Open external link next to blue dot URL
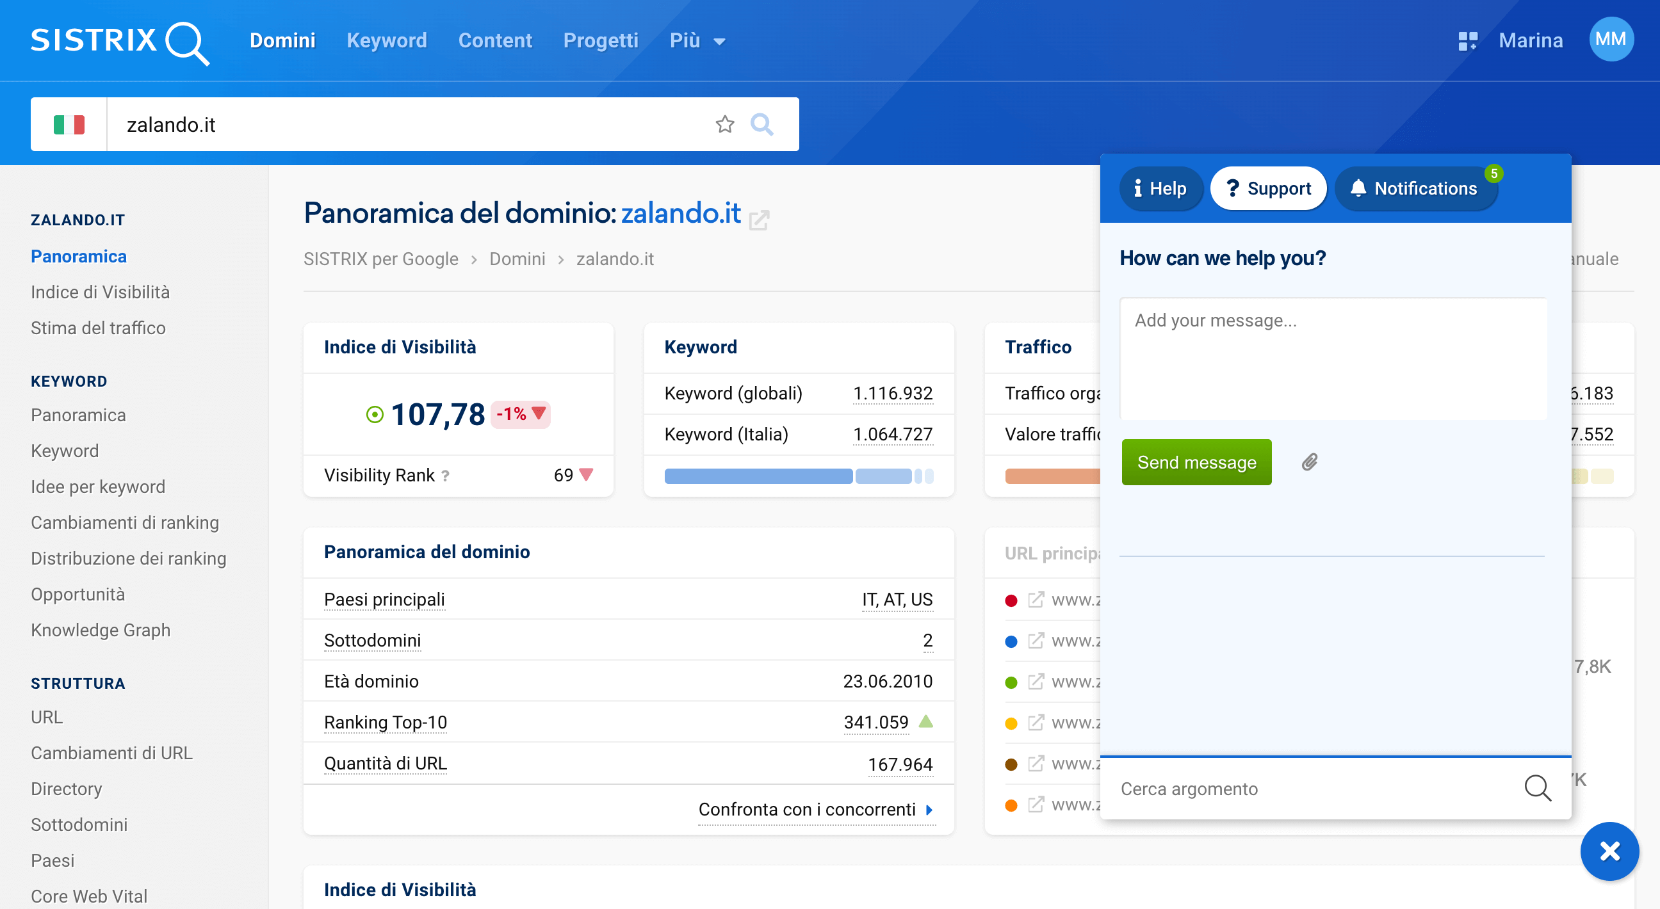This screenshot has width=1660, height=909. pos(1036,641)
